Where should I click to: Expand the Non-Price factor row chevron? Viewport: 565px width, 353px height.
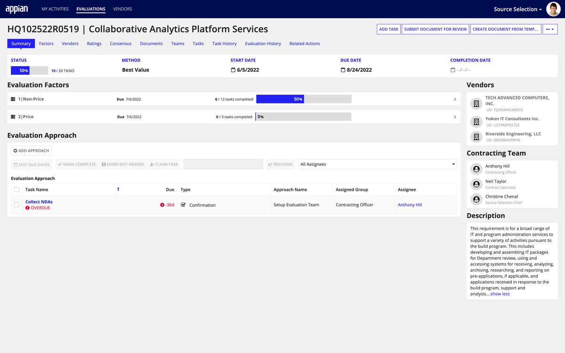455,99
